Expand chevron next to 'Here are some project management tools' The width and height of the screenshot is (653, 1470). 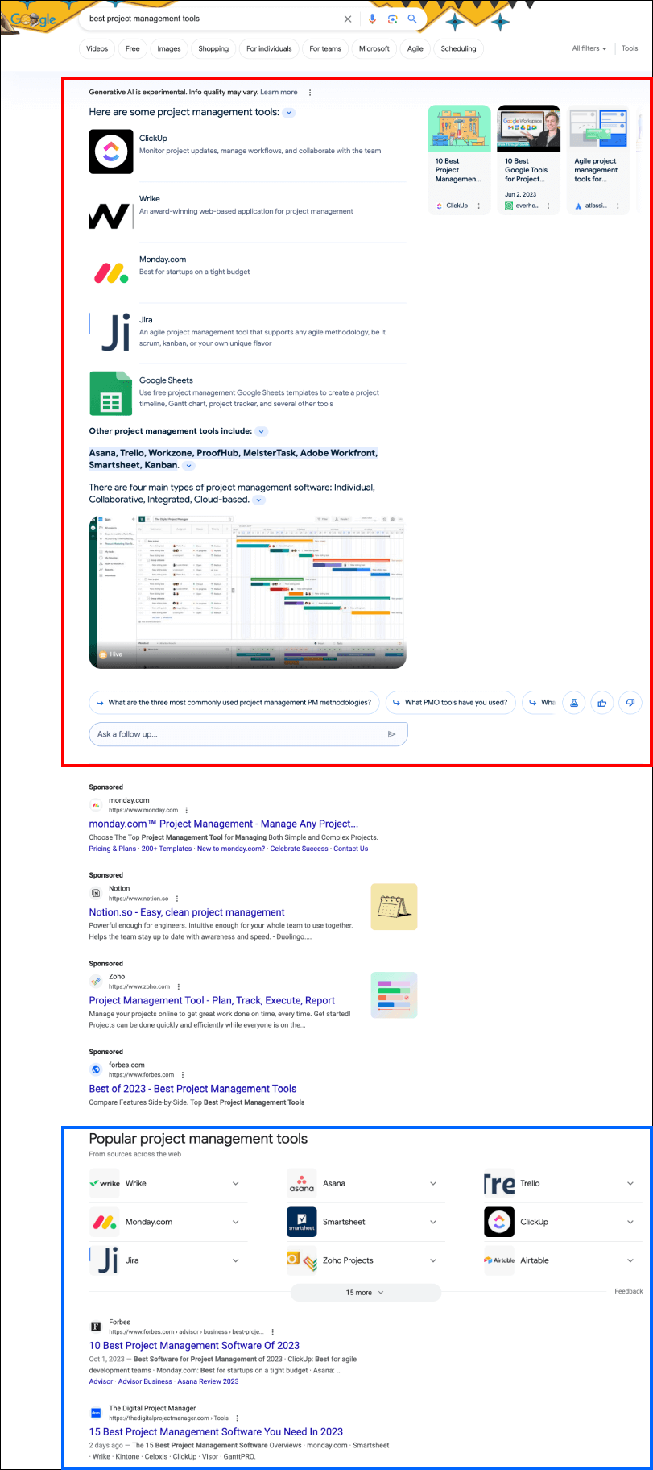[x=289, y=113]
